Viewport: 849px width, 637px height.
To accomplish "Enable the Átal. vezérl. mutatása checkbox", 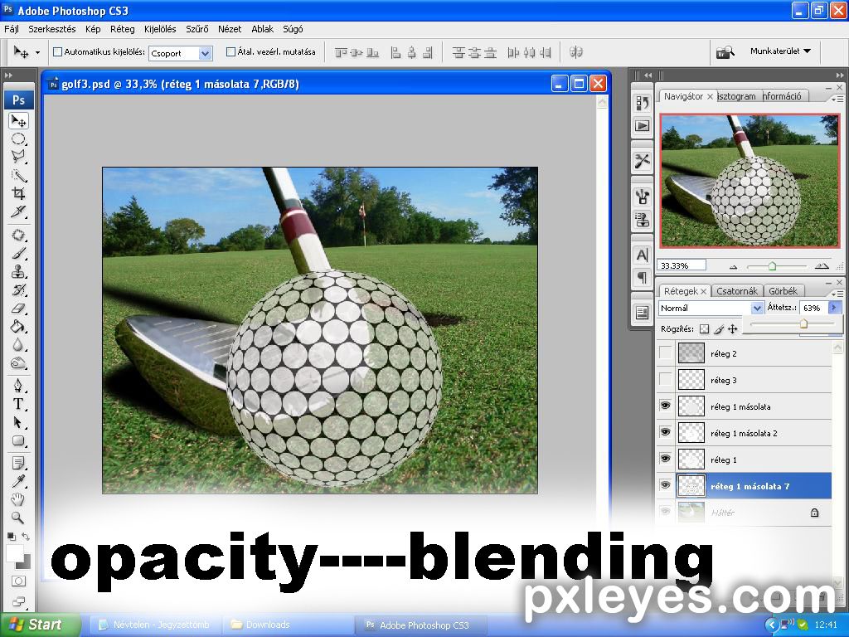I will 230,52.
